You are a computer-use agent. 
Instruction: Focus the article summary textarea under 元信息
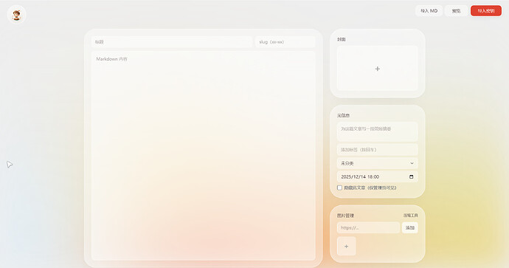(378, 131)
